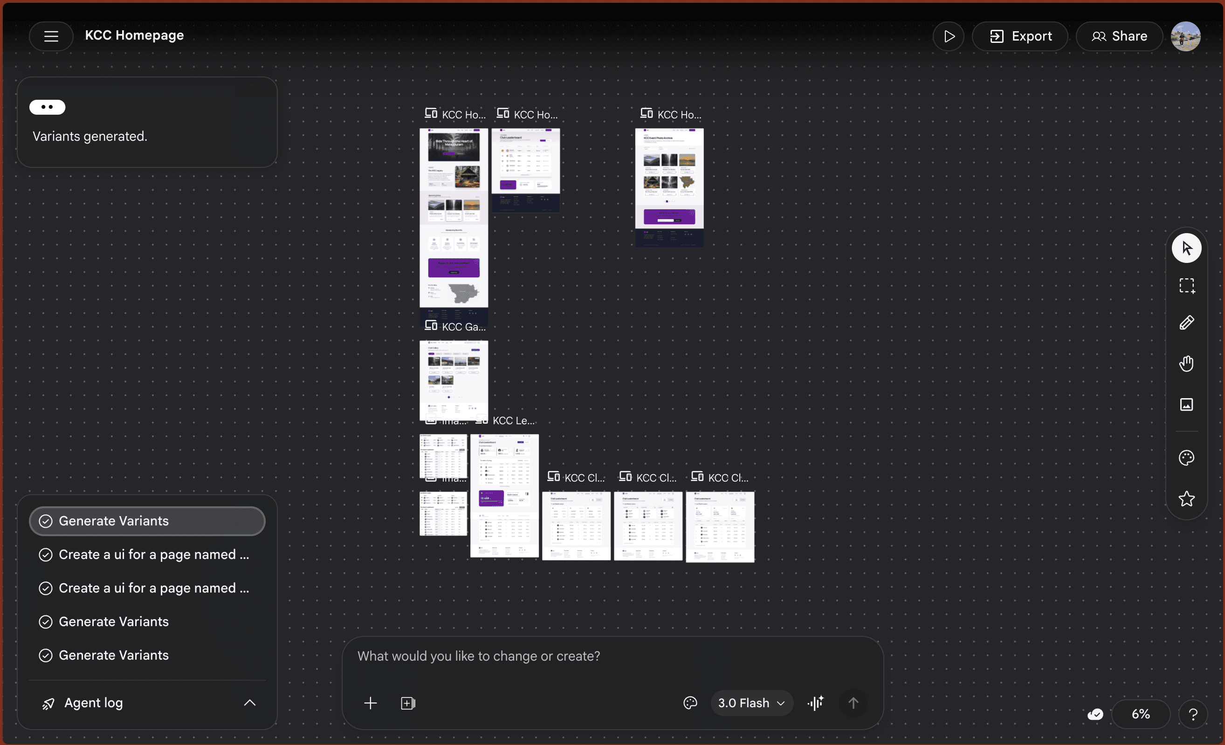1225x745 pixels.
Task: Click the voice input waveform icon
Action: 816,703
